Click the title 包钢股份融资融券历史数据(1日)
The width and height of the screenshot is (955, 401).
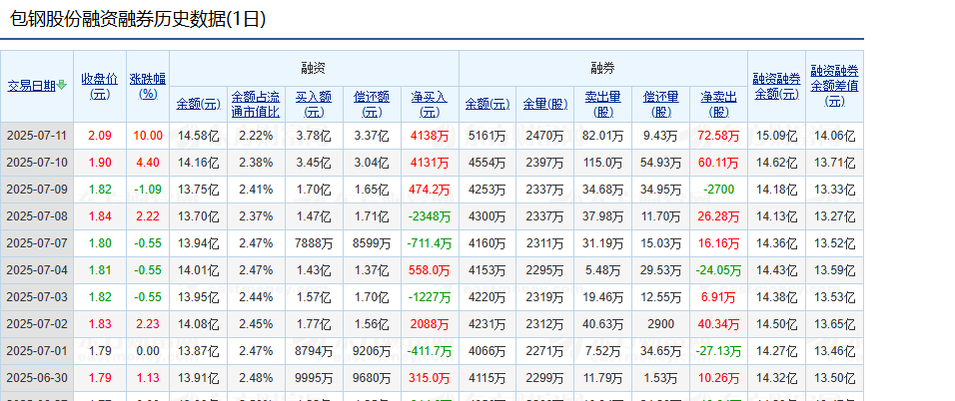coord(139,20)
